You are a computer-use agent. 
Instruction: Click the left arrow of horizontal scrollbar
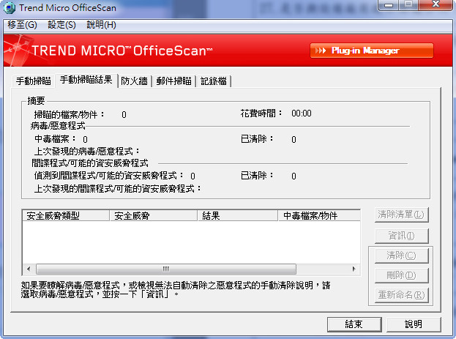tap(29, 269)
